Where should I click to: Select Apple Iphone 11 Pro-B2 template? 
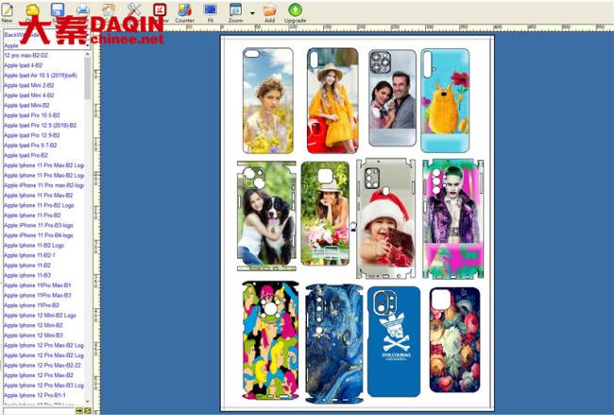[33, 215]
